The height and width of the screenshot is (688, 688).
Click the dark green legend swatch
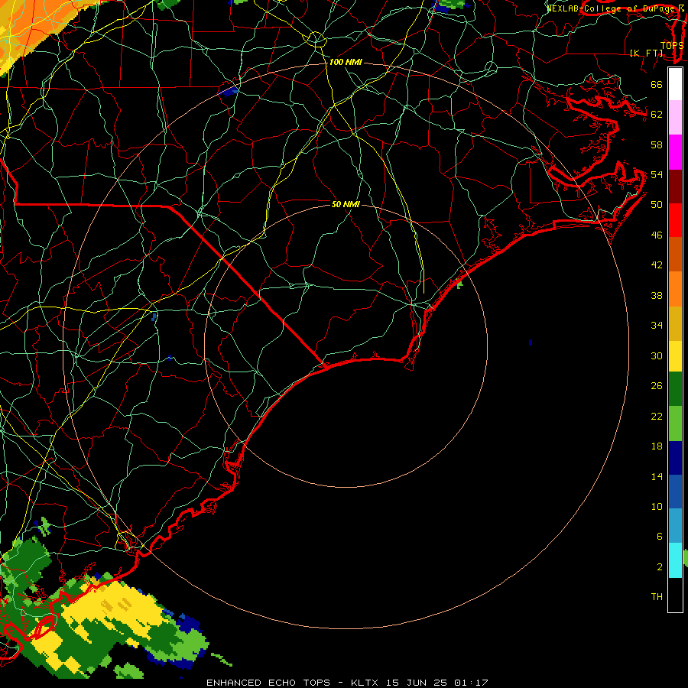coord(675,389)
